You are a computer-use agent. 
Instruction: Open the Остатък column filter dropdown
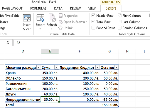coord(117,67)
